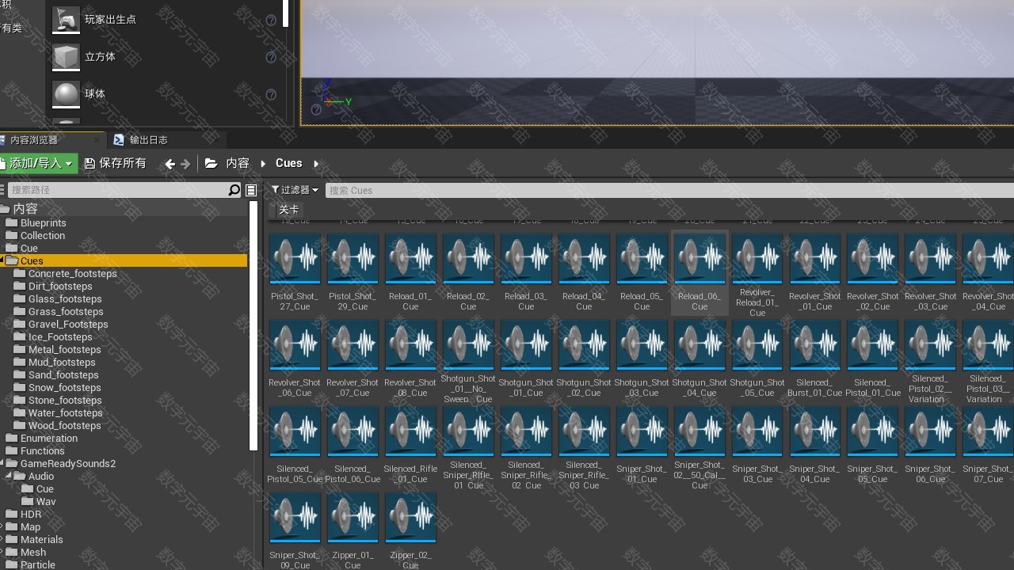The width and height of the screenshot is (1014, 570).
Task: Toggle the 关卡 filter chip
Action: 289,210
